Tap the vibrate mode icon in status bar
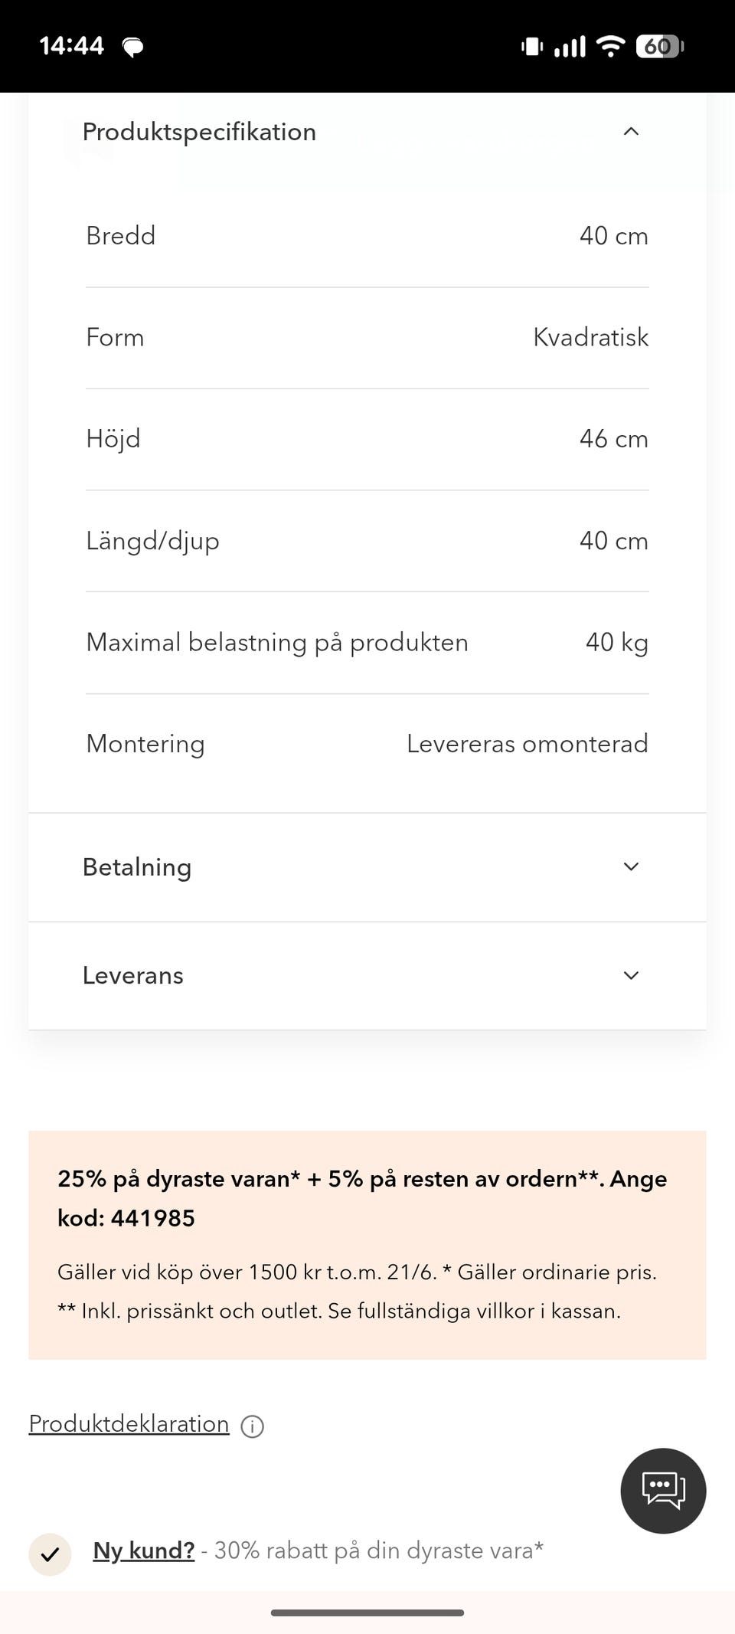The width and height of the screenshot is (735, 1634). [532, 47]
